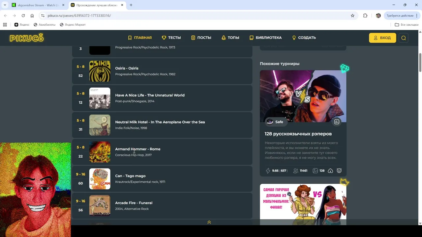Click the page vertical scrollbar thumb
Image resolution: width=422 pixels, height=237 pixels.
(420, 62)
